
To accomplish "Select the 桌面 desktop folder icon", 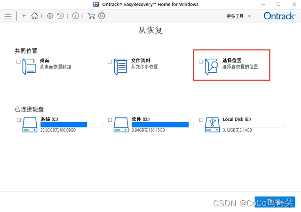I will click(x=29, y=67).
